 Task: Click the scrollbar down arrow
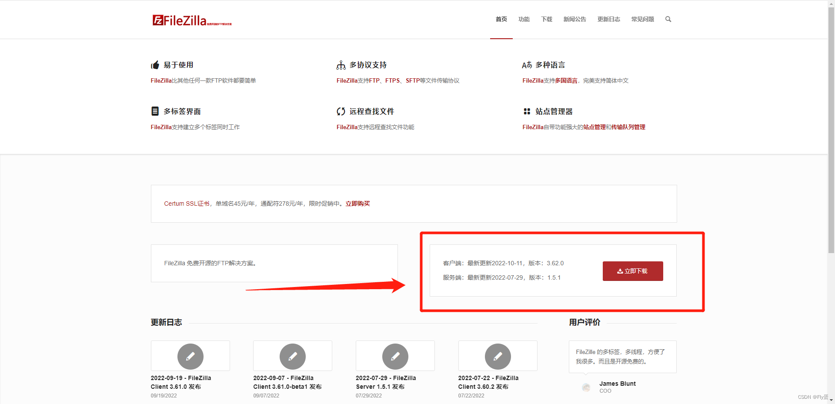point(831,401)
